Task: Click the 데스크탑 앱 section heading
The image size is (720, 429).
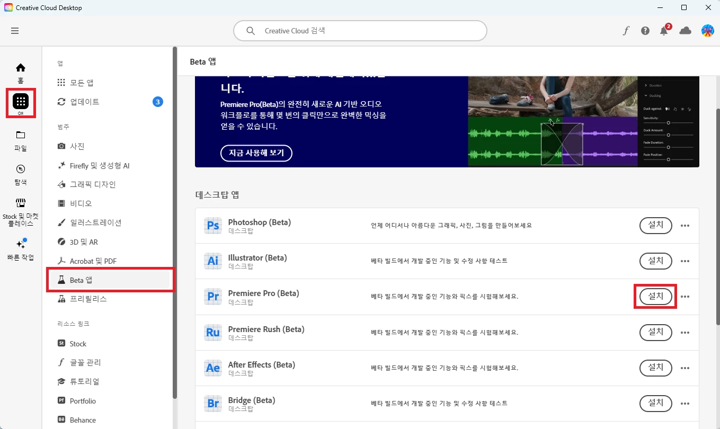Action: [x=217, y=194]
